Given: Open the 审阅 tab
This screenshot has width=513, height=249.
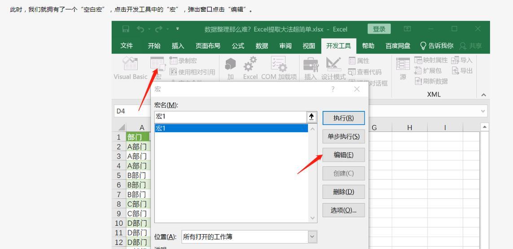Looking at the screenshot, I should [x=285, y=45].
